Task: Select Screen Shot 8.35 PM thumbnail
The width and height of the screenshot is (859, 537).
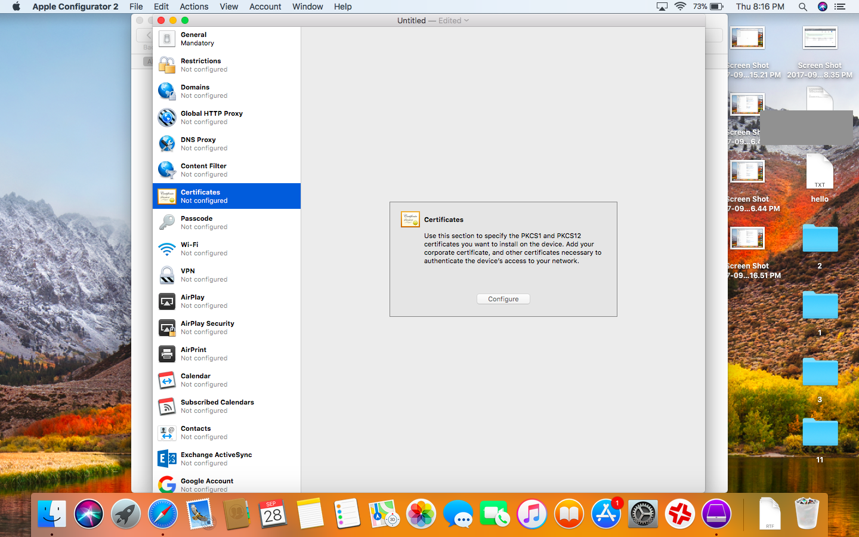Action: (x=820, y=38)
